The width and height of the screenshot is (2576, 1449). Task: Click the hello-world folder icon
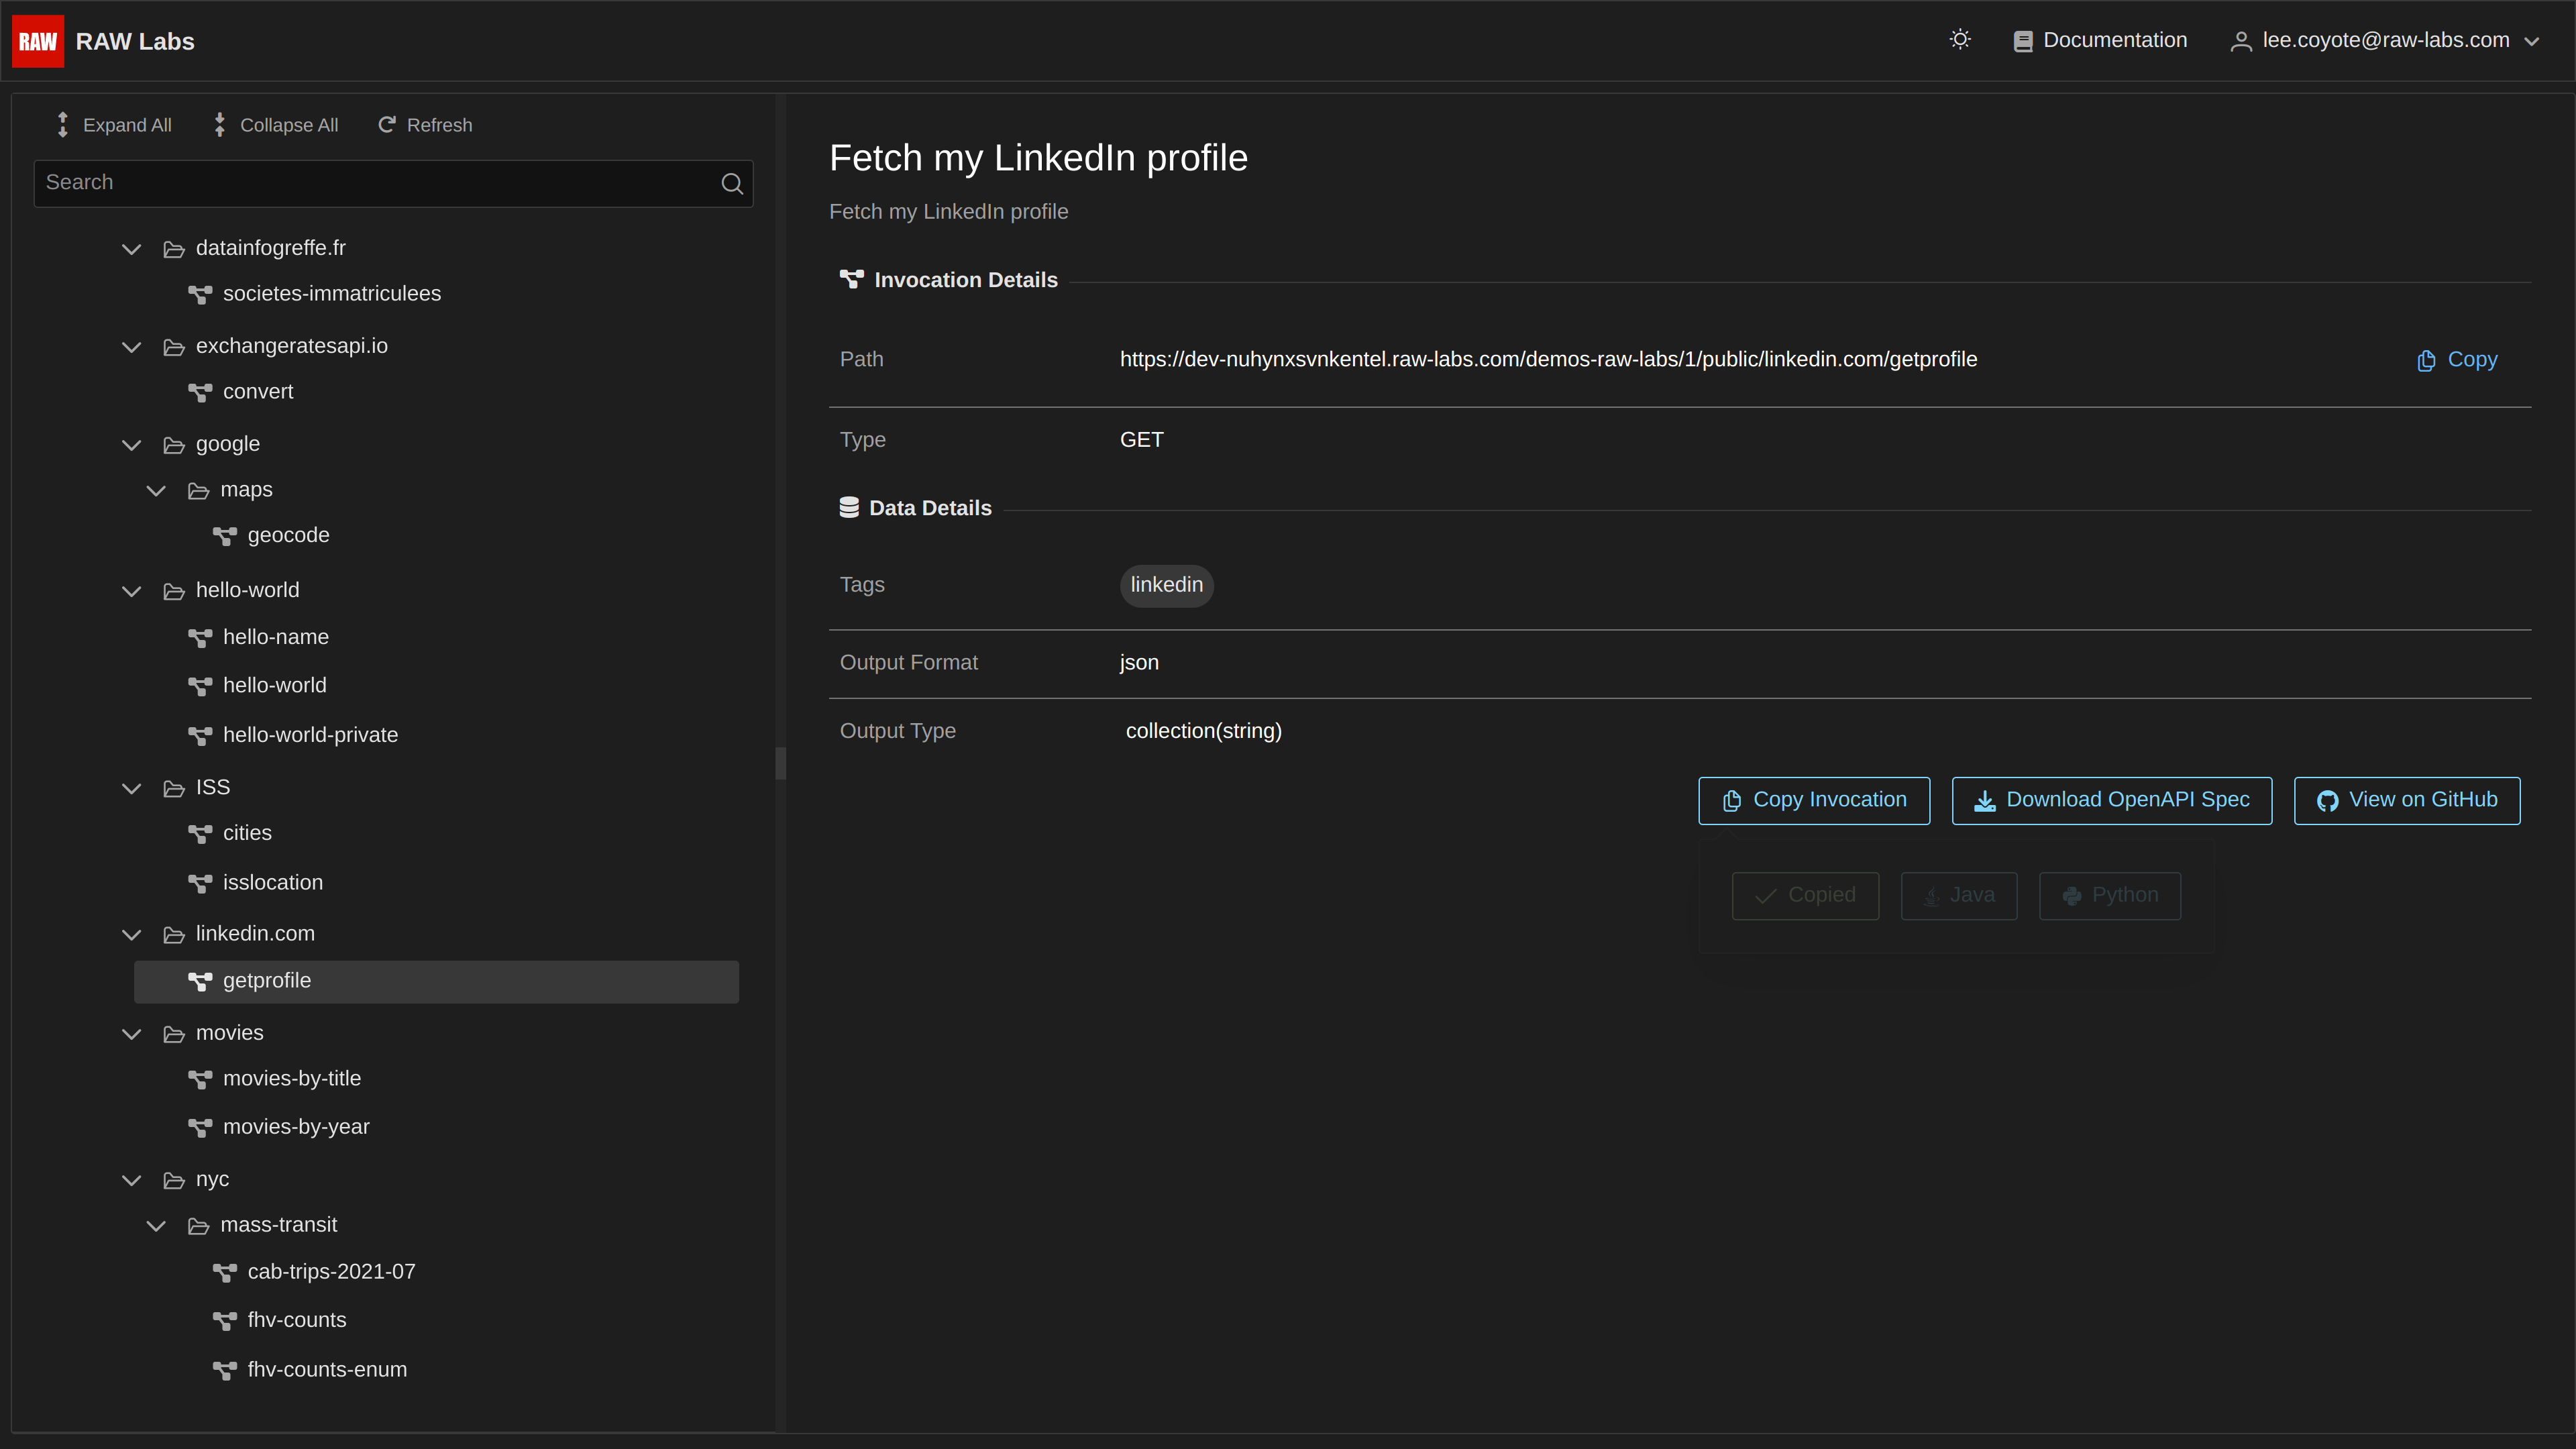pos(174,591)
